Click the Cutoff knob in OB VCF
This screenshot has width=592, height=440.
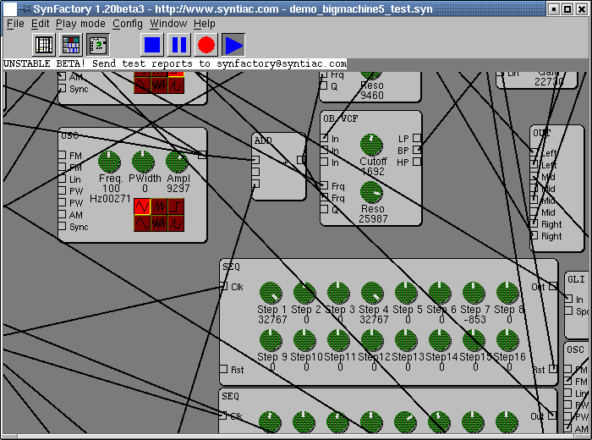(x=371, y=145)
